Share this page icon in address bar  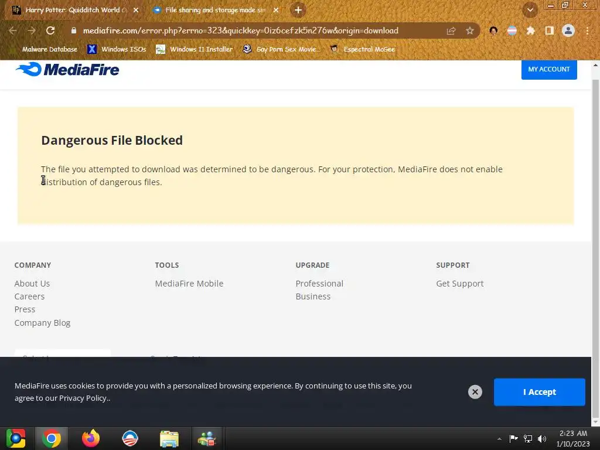pos(451,31)
